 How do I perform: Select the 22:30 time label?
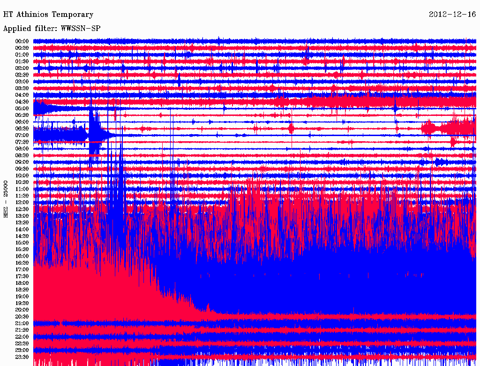(x=22, y=343)
